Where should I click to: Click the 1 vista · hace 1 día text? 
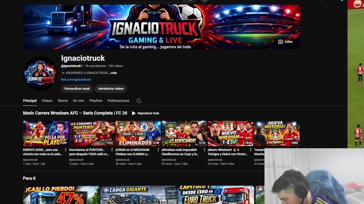pyautogui.click(x=34, y=164)
